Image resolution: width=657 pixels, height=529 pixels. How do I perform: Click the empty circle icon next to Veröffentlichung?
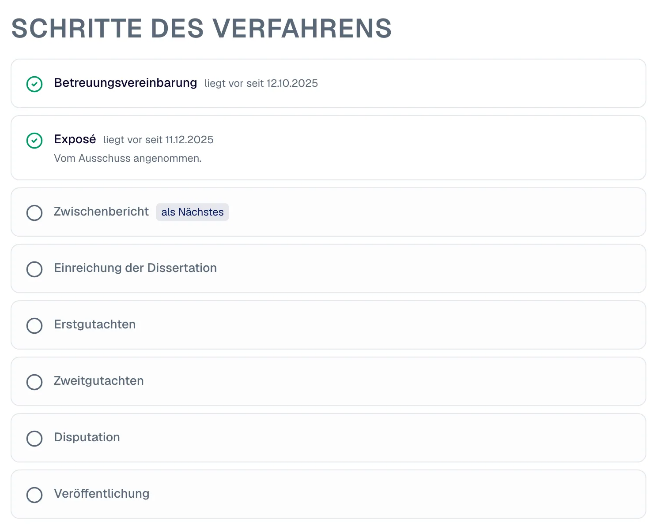[34, 495]
